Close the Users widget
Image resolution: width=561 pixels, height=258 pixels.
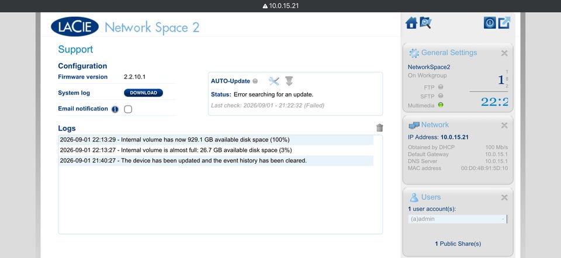click(x=504, y=197)
